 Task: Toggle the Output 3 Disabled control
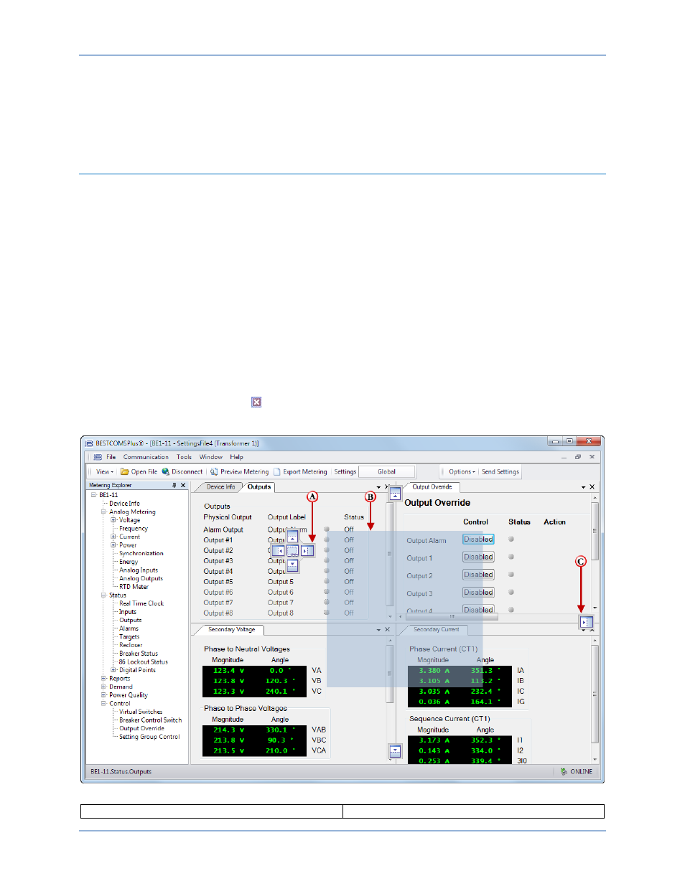478,593
